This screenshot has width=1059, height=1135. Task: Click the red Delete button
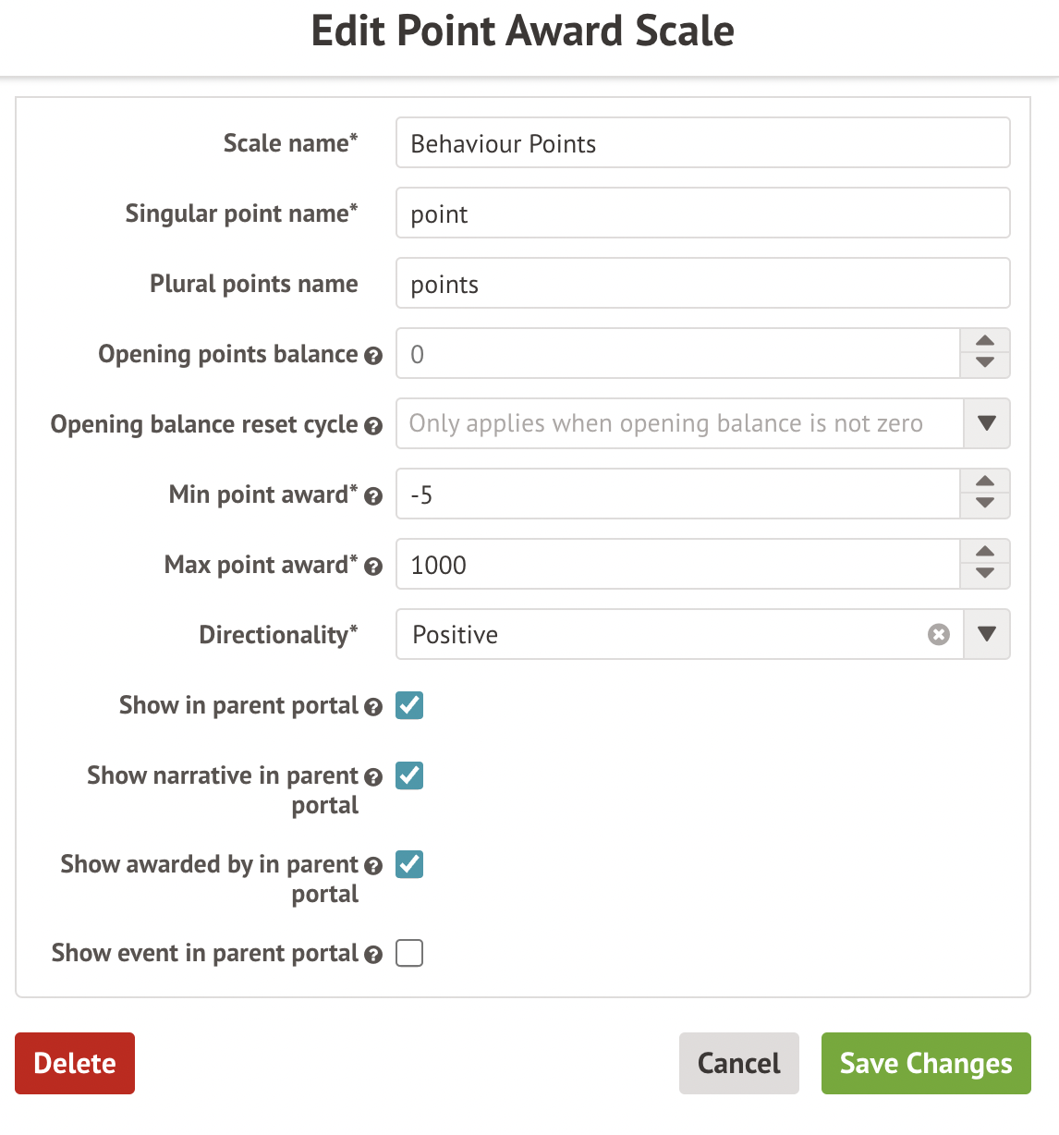75,1063
